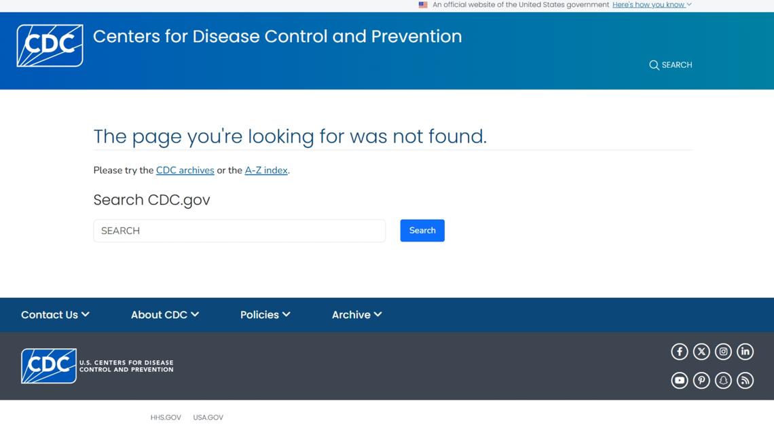Click the Pinterest icon in footer
Image resolution: width=774 pixels, height=435 pixels.
pos(701,381)
